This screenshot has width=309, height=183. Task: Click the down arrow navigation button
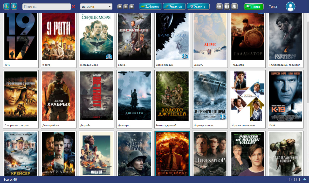pyautogui.click(x=126, y=6)
